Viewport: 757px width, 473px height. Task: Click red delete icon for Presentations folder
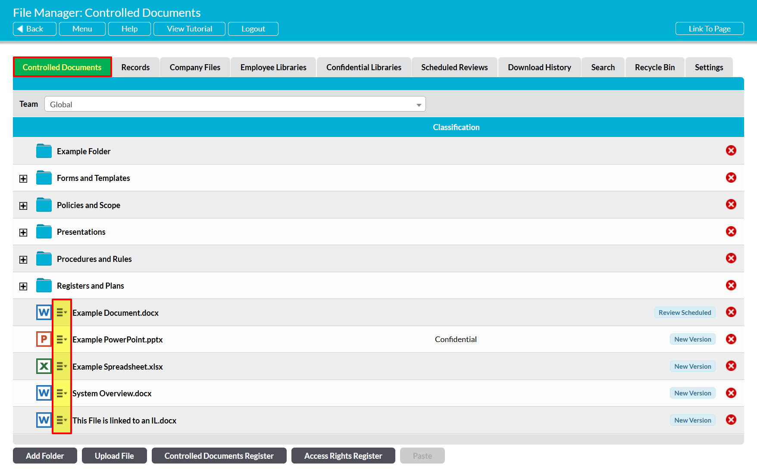731,231
